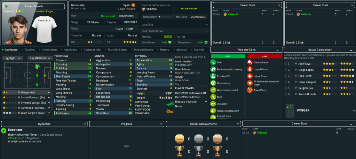356x159 pixels.
Task: Open the Contract Info tab
Action: tap(92, 50)
